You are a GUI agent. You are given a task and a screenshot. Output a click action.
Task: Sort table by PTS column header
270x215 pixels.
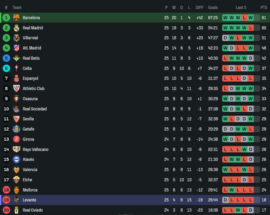point(264,7)
